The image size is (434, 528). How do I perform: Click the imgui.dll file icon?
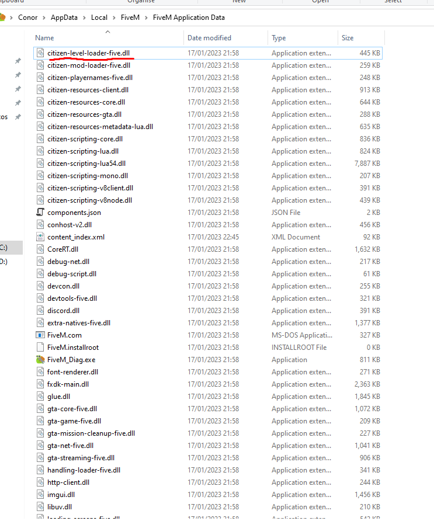point(40,494)
